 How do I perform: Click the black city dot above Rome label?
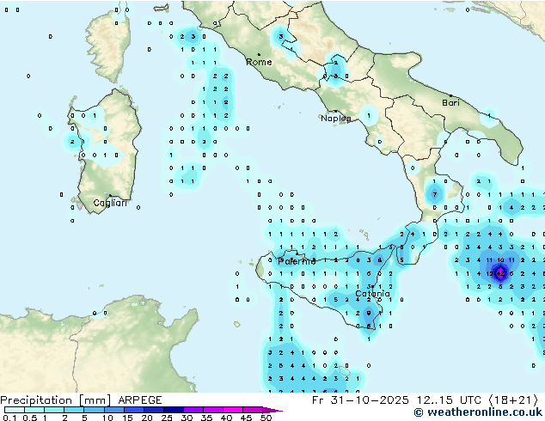tap(259, 54)
